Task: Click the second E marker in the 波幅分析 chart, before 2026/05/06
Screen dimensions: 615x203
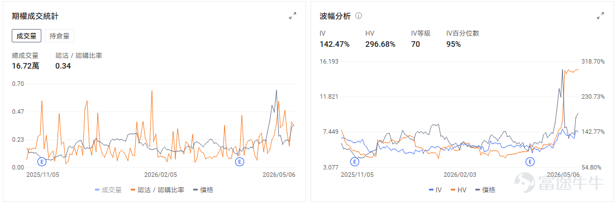Action: click(x=530, y=161)
